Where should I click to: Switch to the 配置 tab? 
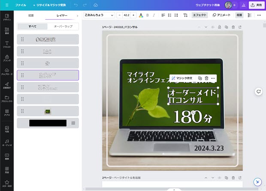31,15
